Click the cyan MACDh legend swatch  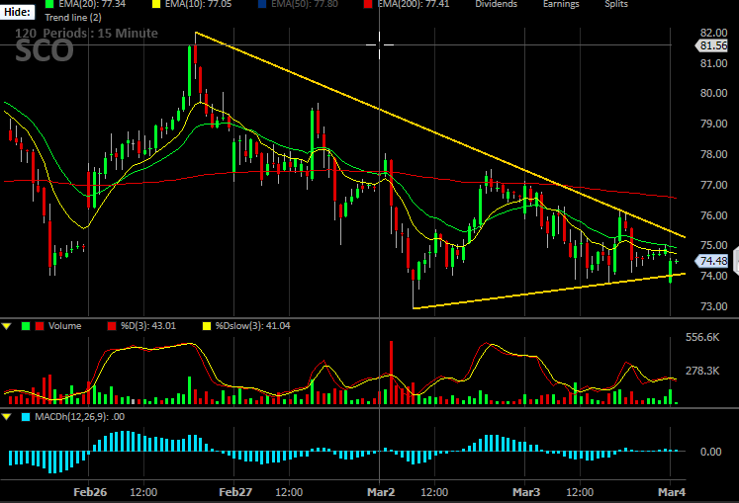pyautogui.click(x=26, y=417)
